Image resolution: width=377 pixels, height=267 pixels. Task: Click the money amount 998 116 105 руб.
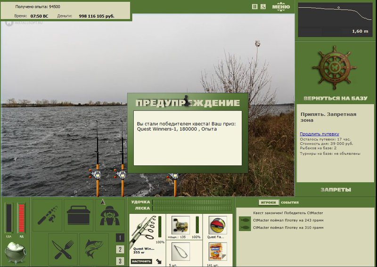[x=97, y=16]
